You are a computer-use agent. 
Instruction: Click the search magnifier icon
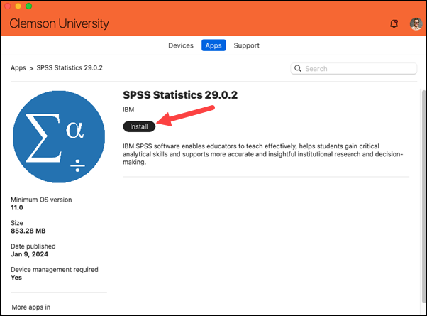pos(298,68)
